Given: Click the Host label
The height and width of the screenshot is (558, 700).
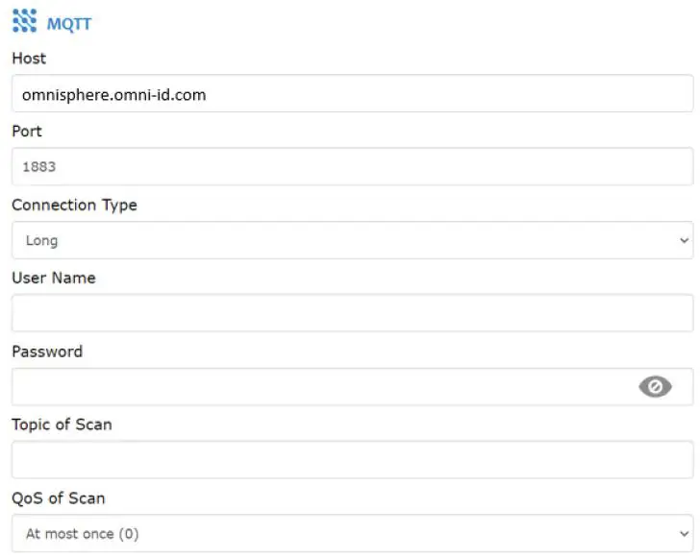Looking at the screenshot, I should tap(29, 59).
